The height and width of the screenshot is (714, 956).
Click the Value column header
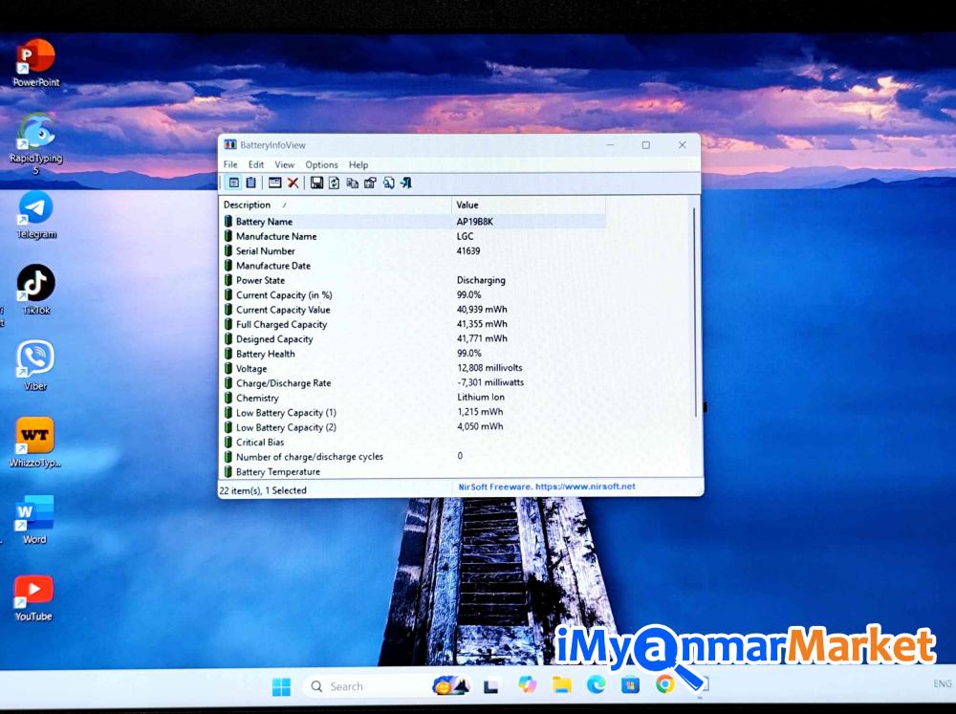coord(528,205)
